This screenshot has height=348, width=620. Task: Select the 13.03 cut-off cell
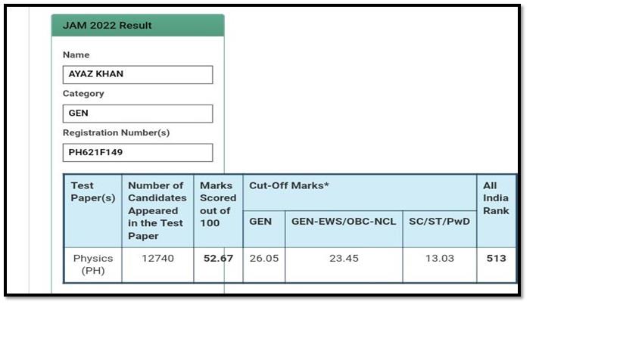440,265
